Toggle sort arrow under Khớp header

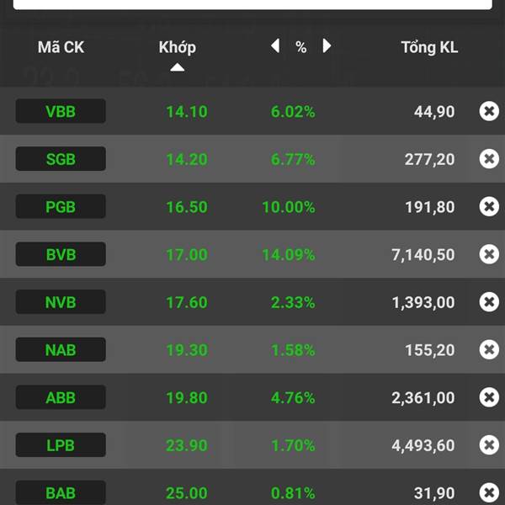(177, 67)
